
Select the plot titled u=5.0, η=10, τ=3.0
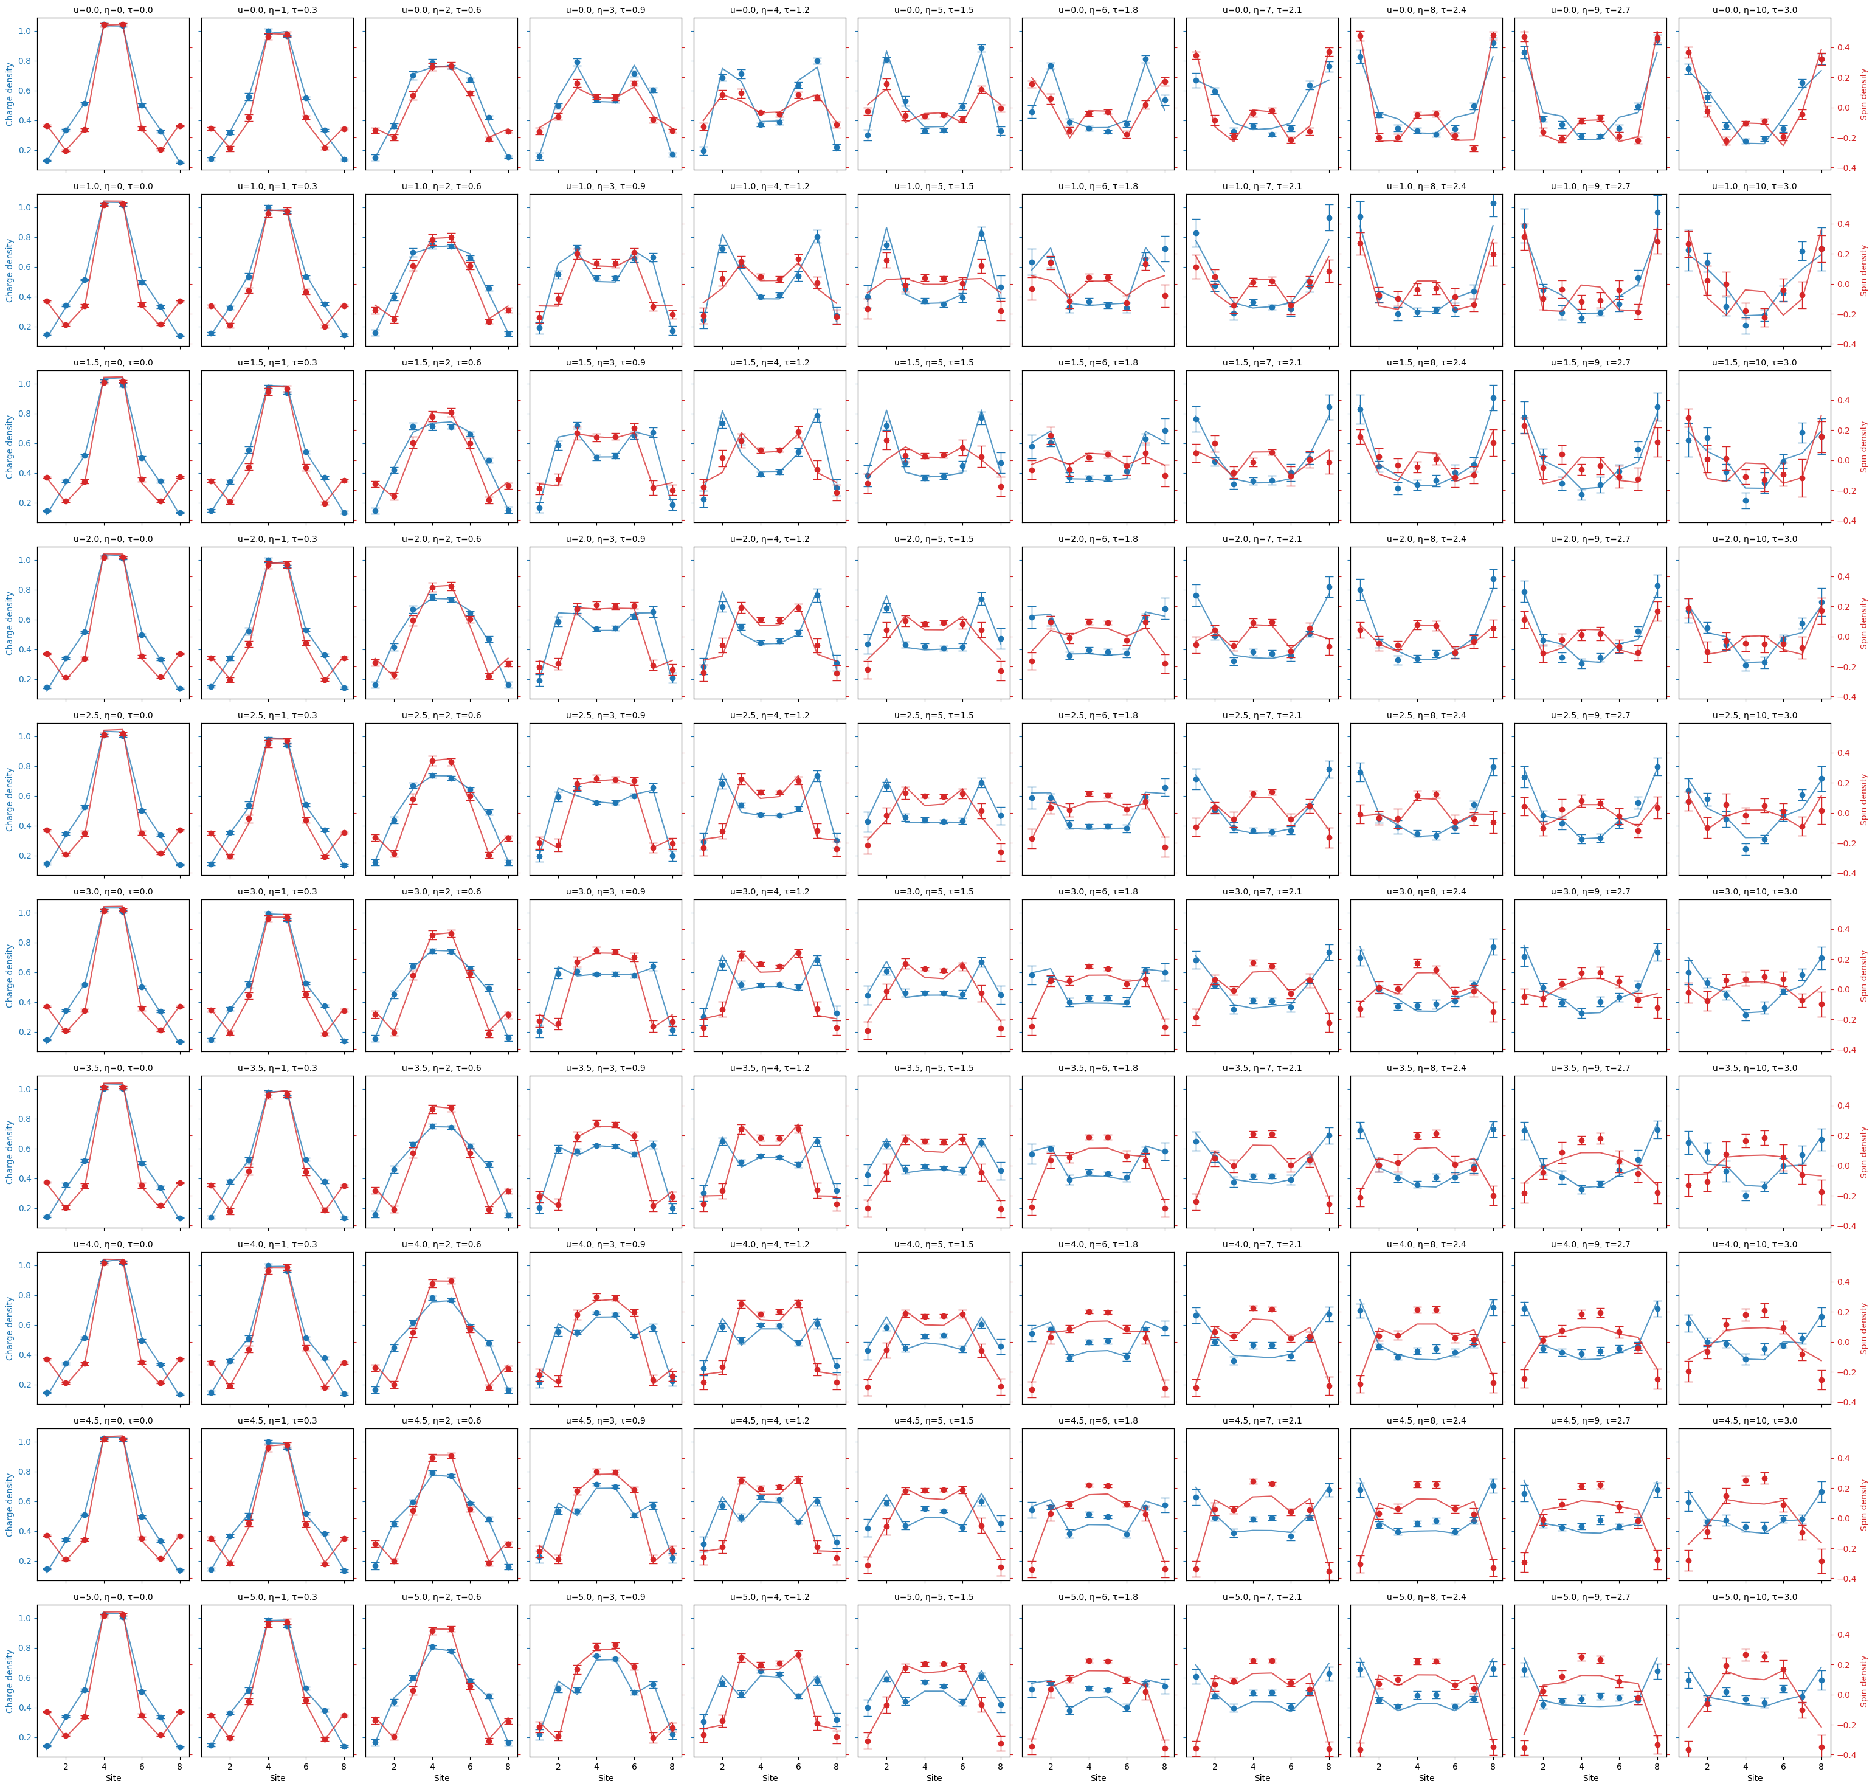pyautogui.click(x=1754, y=1680)
